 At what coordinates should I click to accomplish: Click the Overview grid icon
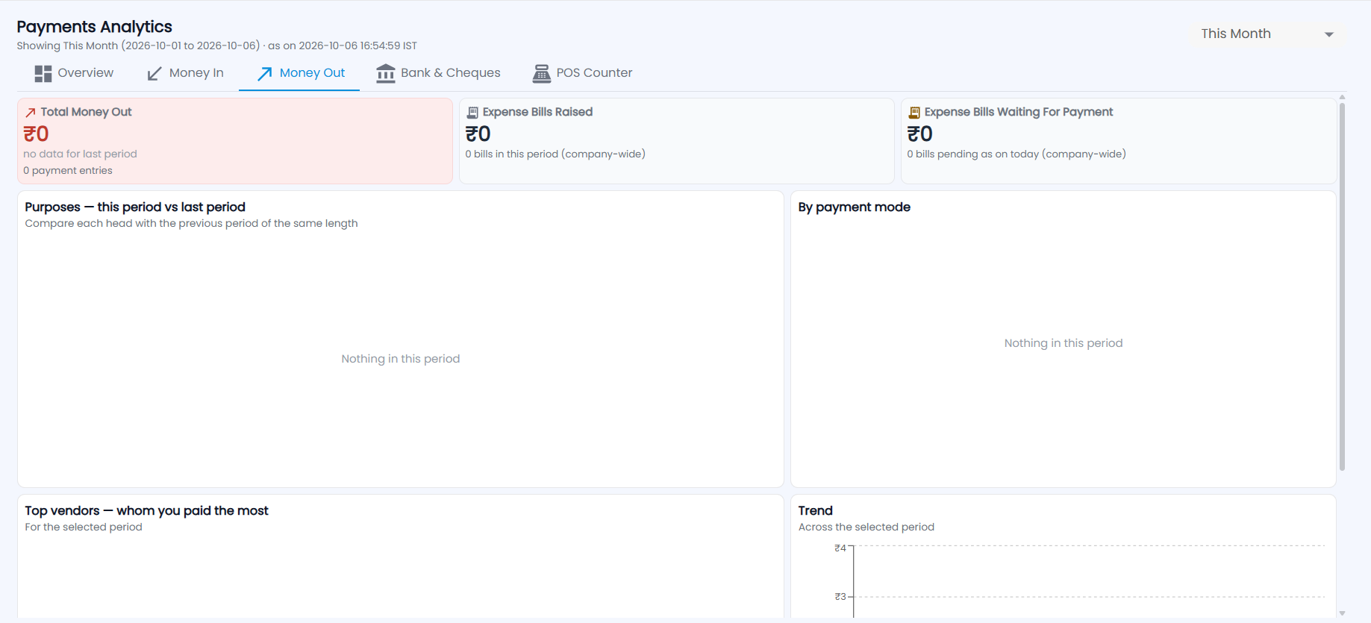tap(43, 73)
